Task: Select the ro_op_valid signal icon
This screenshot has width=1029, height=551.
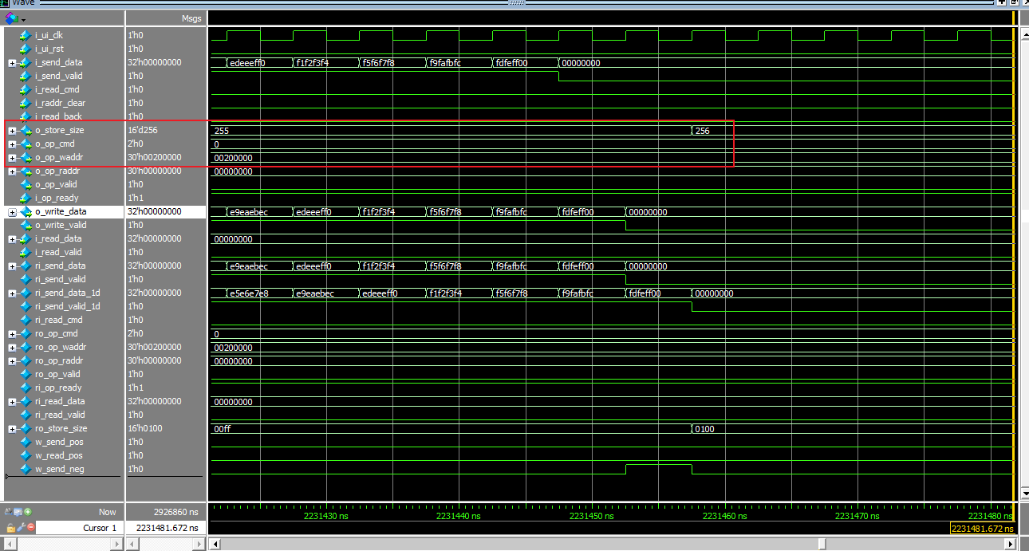Action: (25, 374)
